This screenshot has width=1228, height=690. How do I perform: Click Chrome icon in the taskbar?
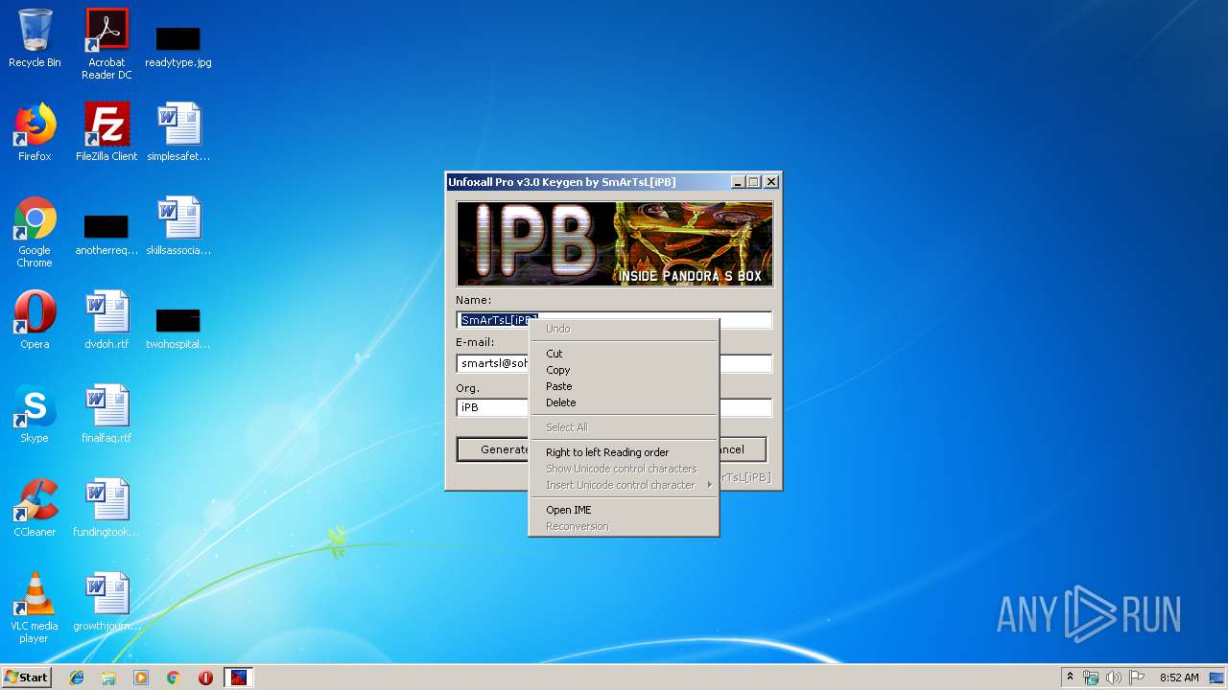(x=174, y=678)
